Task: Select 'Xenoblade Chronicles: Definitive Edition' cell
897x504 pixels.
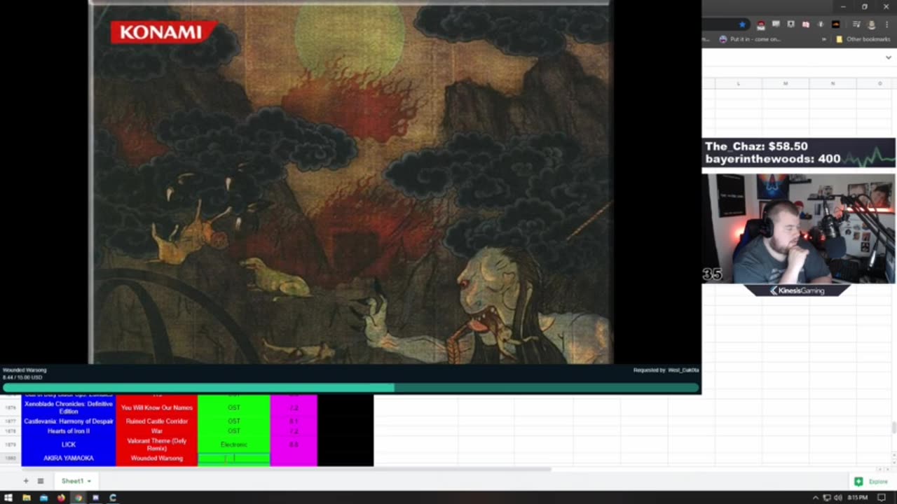Action: (69, 407)
